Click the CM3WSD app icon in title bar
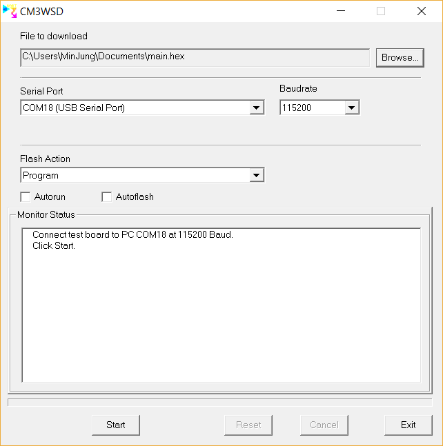 tap(10, 12)
